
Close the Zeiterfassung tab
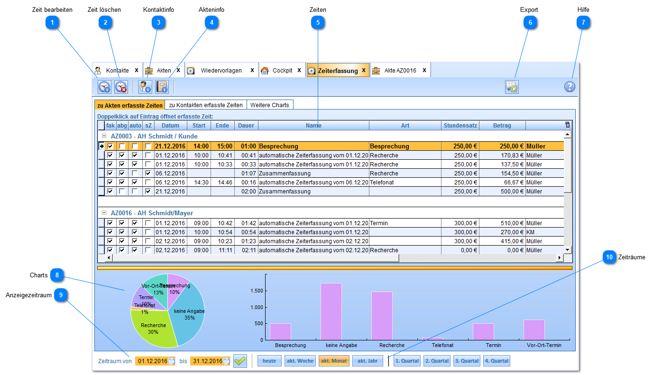coord(364,70)
